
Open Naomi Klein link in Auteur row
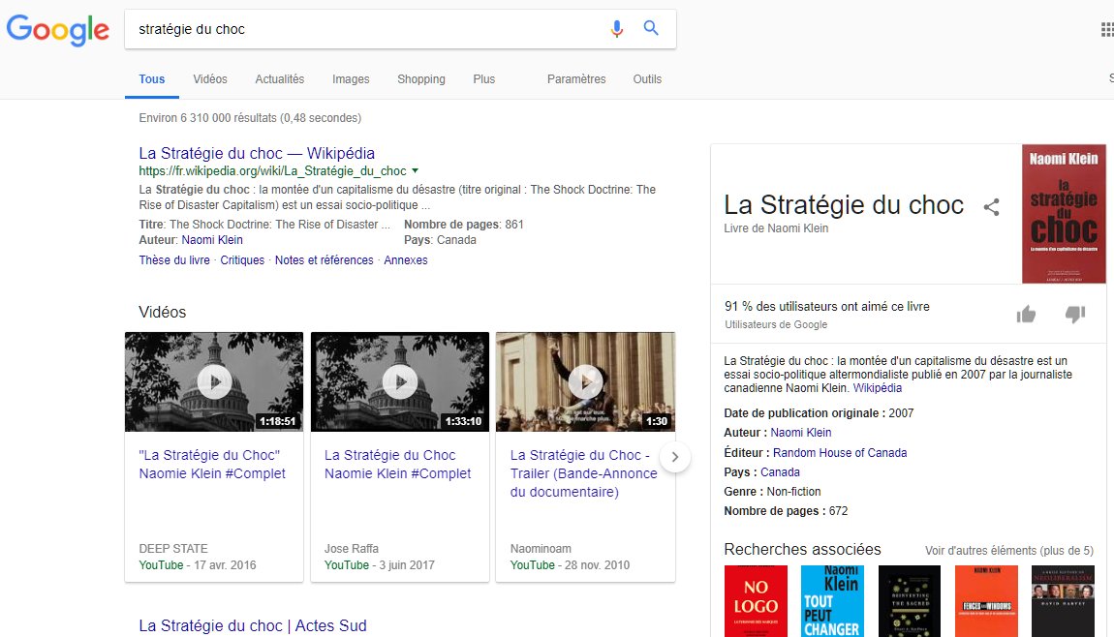(801, 433)
